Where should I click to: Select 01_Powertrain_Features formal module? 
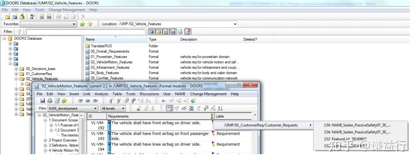tap(108, 57)
